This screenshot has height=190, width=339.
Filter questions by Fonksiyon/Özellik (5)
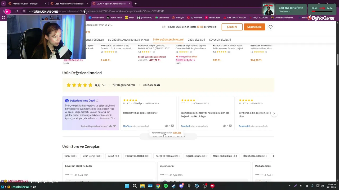pyautogui.click(x=137, y=156)
